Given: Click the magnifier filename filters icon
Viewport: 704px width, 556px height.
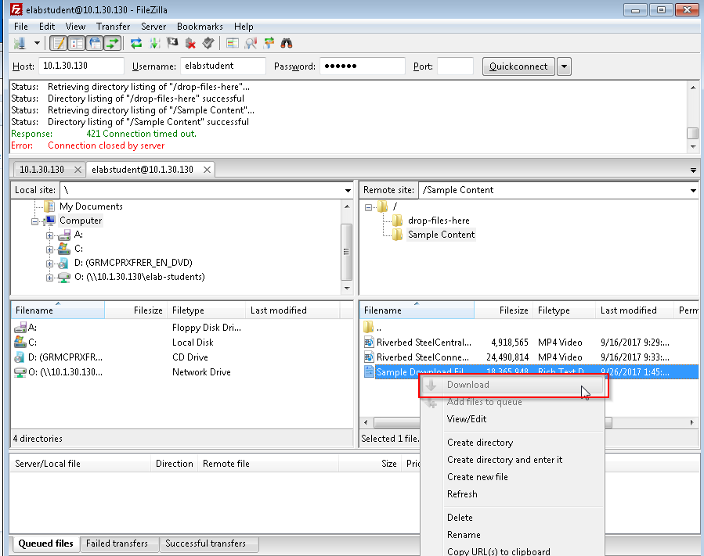Looking at the screenshot, I should tap(251, 44).
